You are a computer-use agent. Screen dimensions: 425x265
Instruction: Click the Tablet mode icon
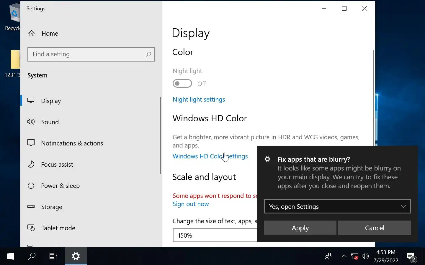31,228
